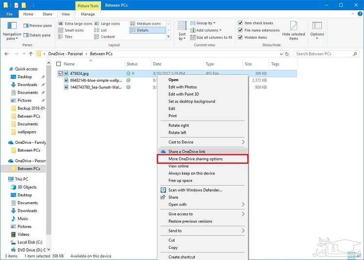Open the Options icon in ribbon
The image size is (364, 260).
(x=317, y=27)
